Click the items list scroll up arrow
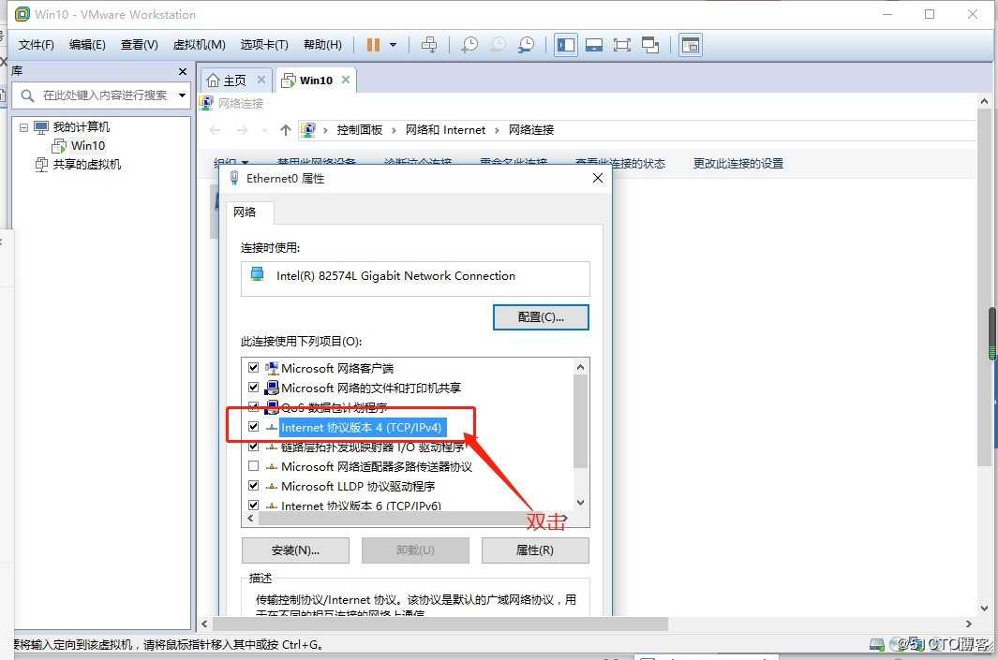This screenshot has width=998, height=660. [x=580, y=367]
